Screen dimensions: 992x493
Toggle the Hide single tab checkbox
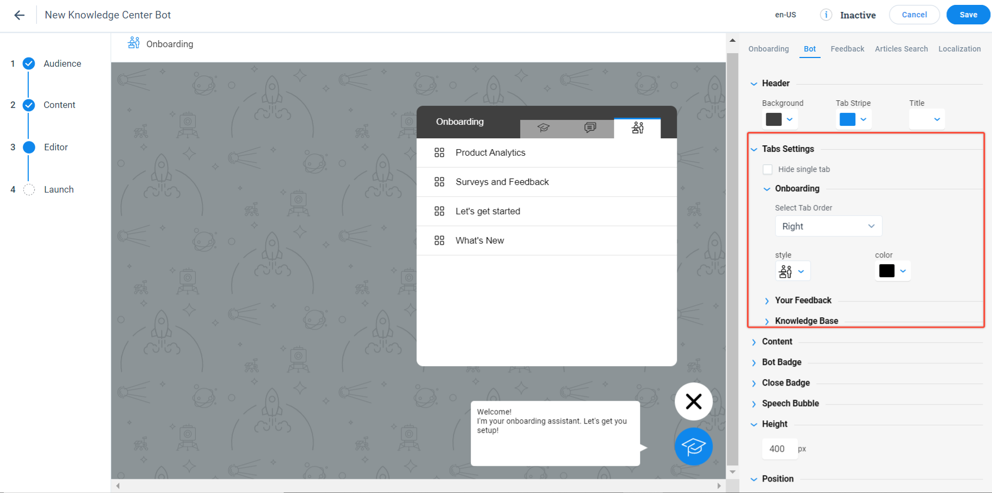(767, 169)
